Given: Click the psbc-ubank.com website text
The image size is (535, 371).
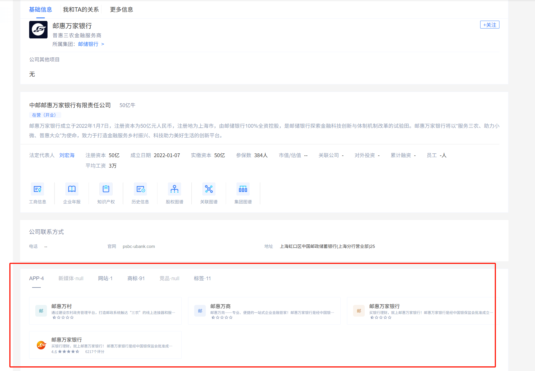Looking at the screenshot, I should pos(139,246).
